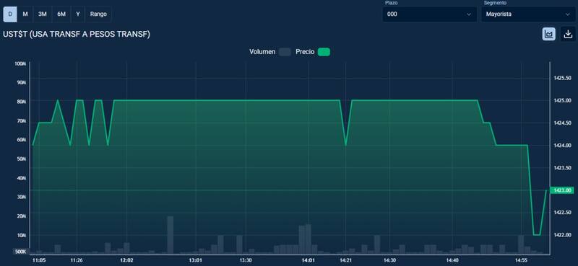Click the 13:01 time axis label

(195, 260)
